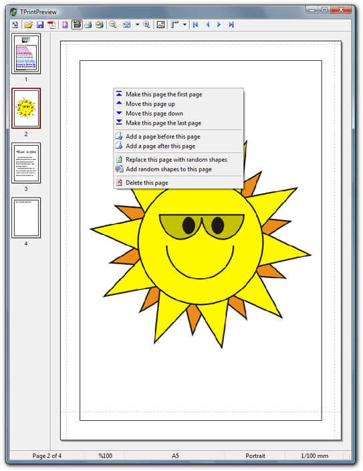The height and width of the screenshot is (471, 363).
Task: Go to the last page arrow icon
Action: tap(231, 25)
